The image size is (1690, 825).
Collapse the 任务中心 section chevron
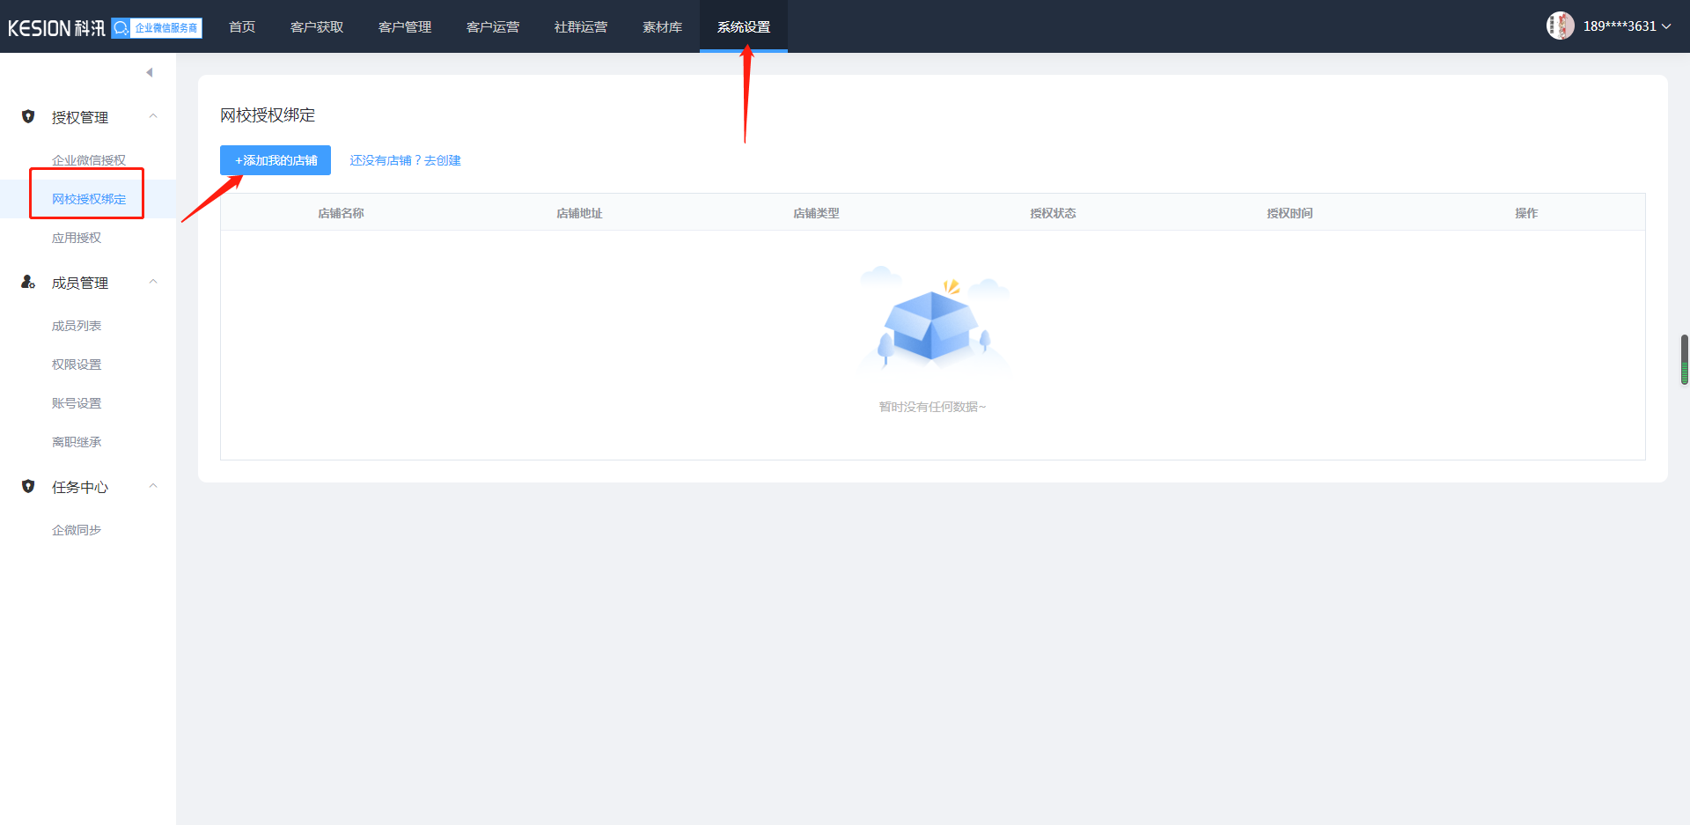click(153, 486)
